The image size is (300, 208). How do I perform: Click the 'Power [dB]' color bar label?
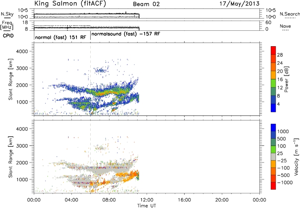coord(286,79)
